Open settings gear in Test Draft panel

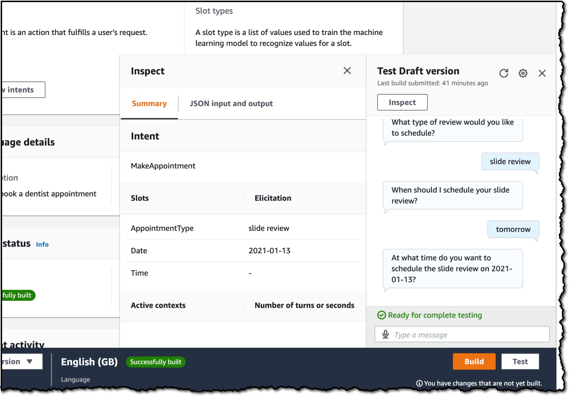pos(523,73)
